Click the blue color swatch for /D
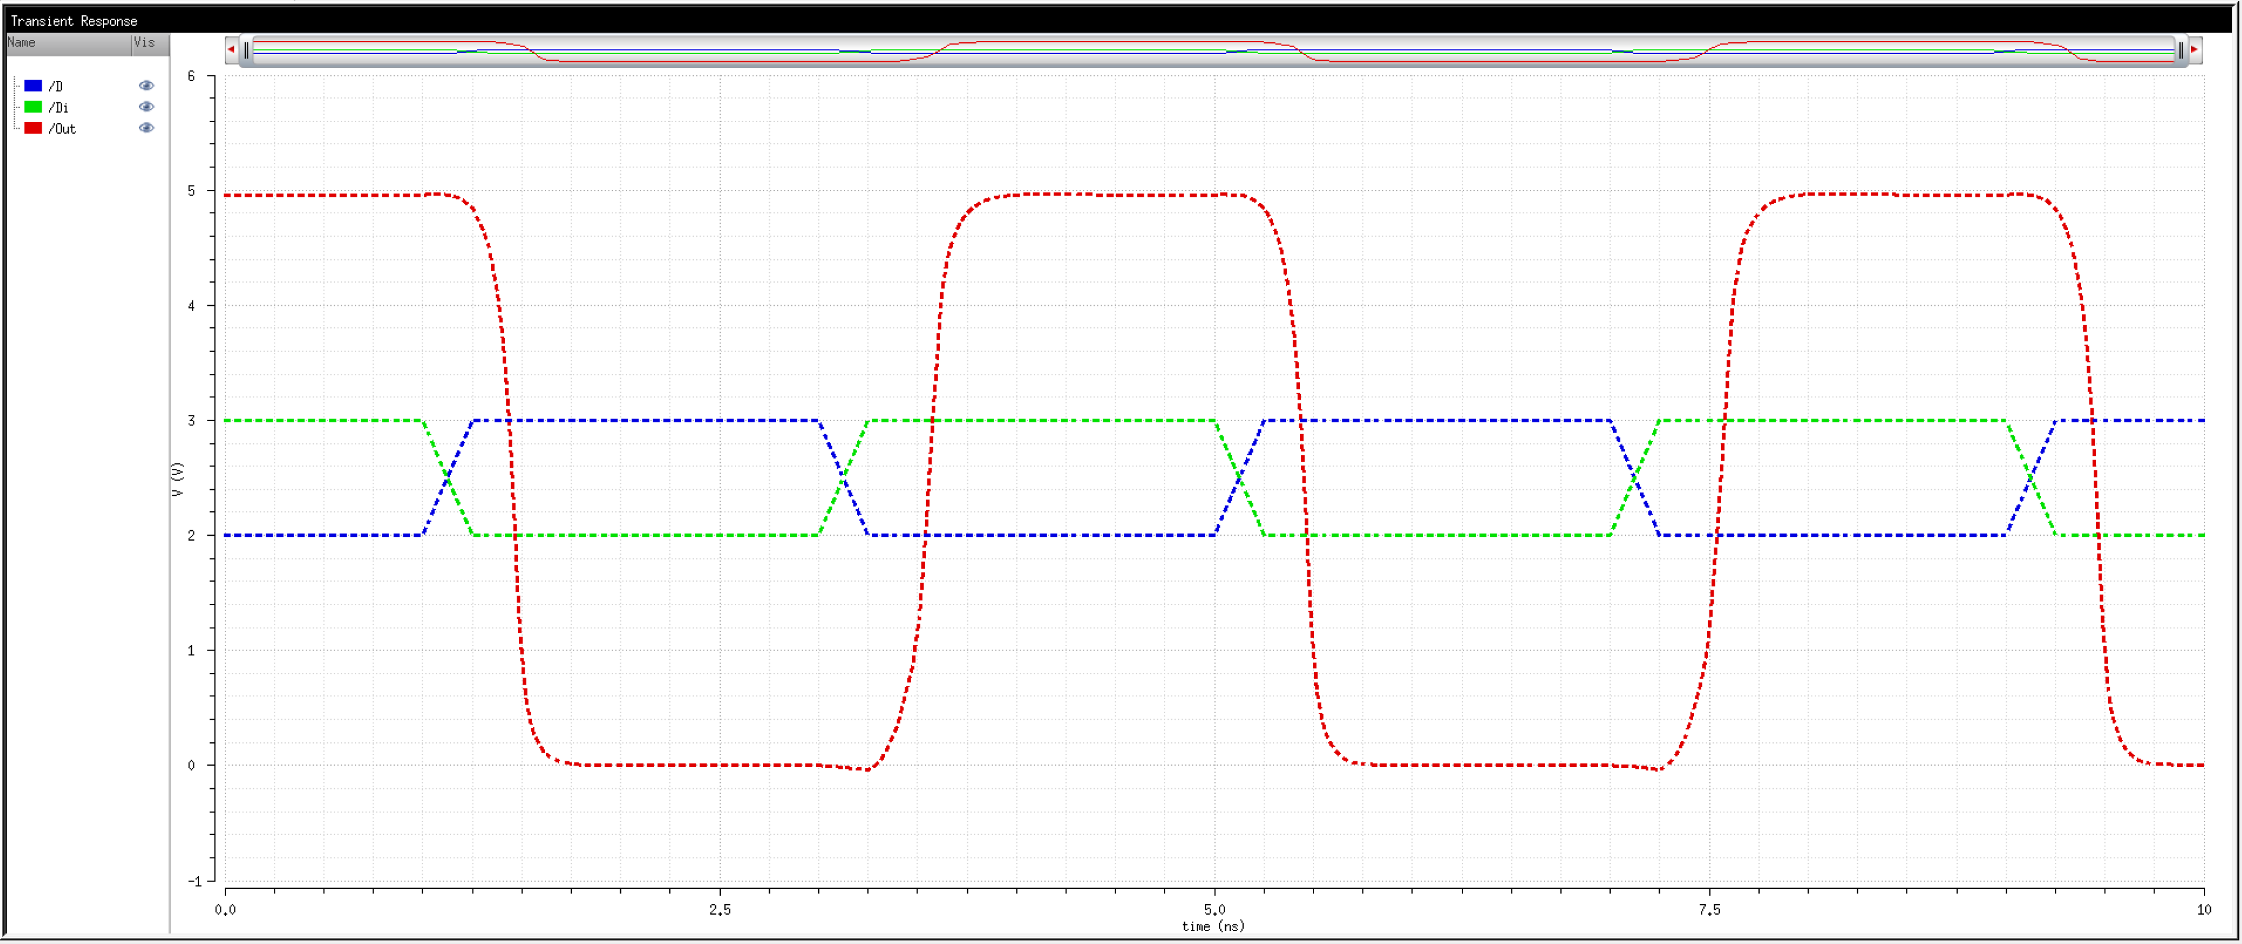Viewport: 2242px width, 944px height. coord(33,85)
